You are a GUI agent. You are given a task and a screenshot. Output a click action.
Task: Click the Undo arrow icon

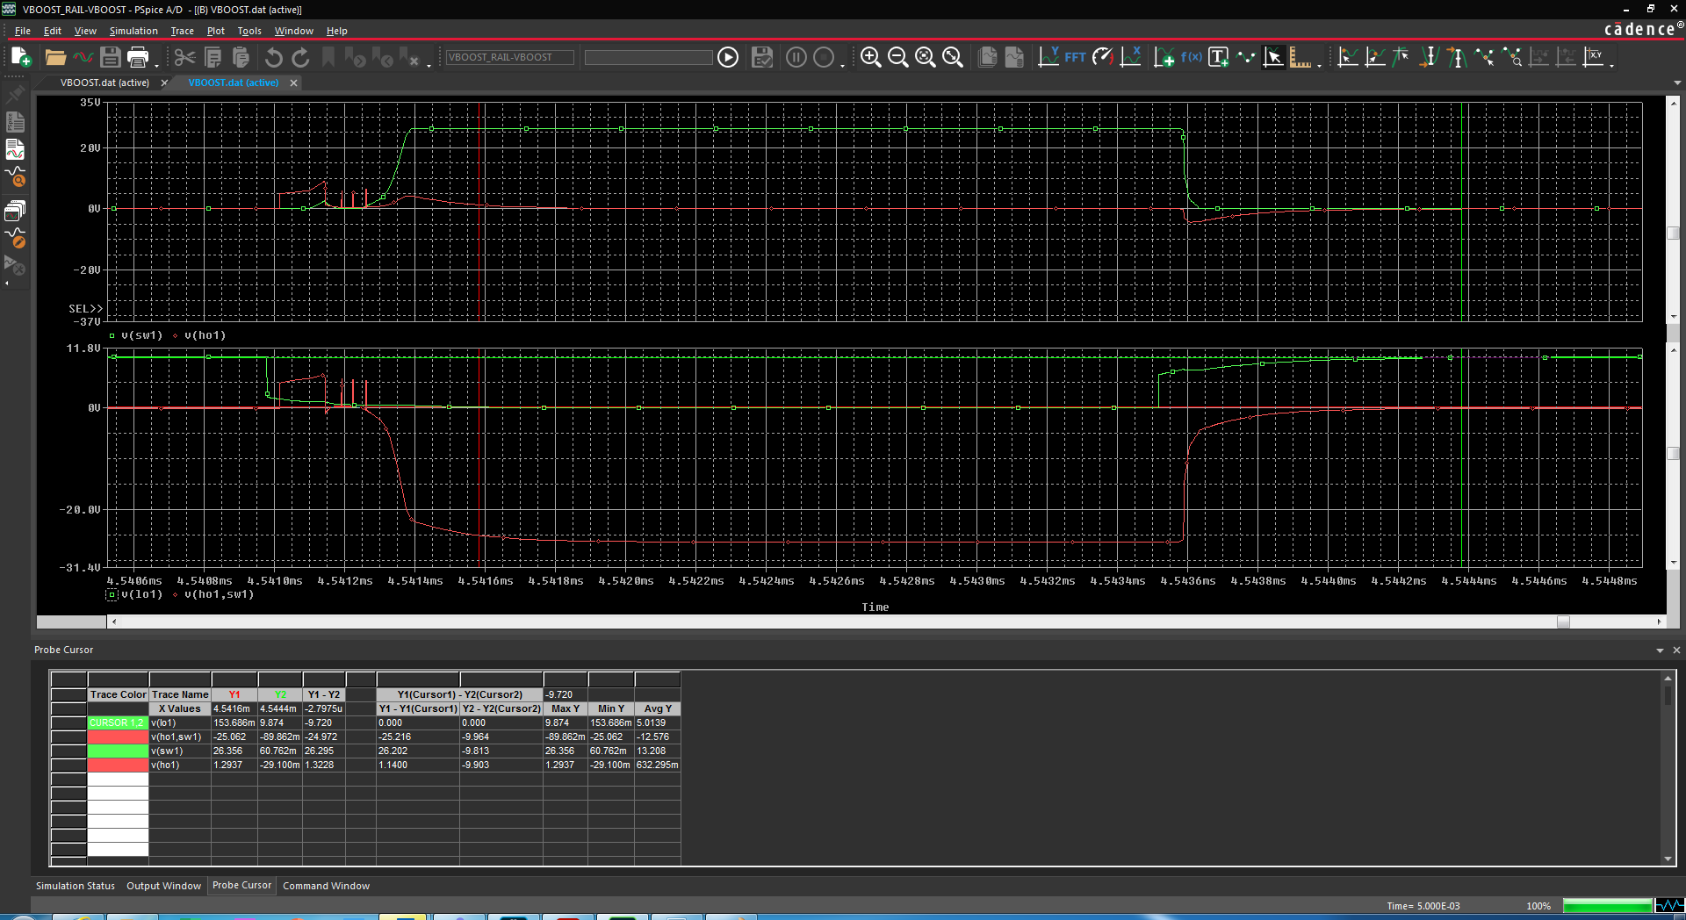point(273,57)
